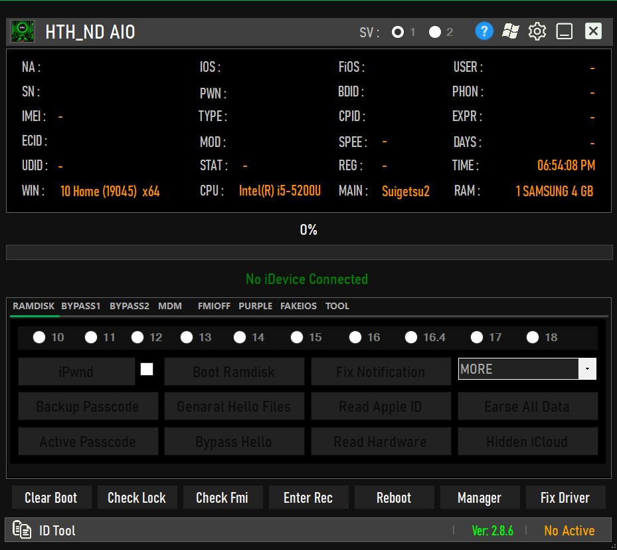
Task: Click the Fix Driver button
Action: (565, 497)
